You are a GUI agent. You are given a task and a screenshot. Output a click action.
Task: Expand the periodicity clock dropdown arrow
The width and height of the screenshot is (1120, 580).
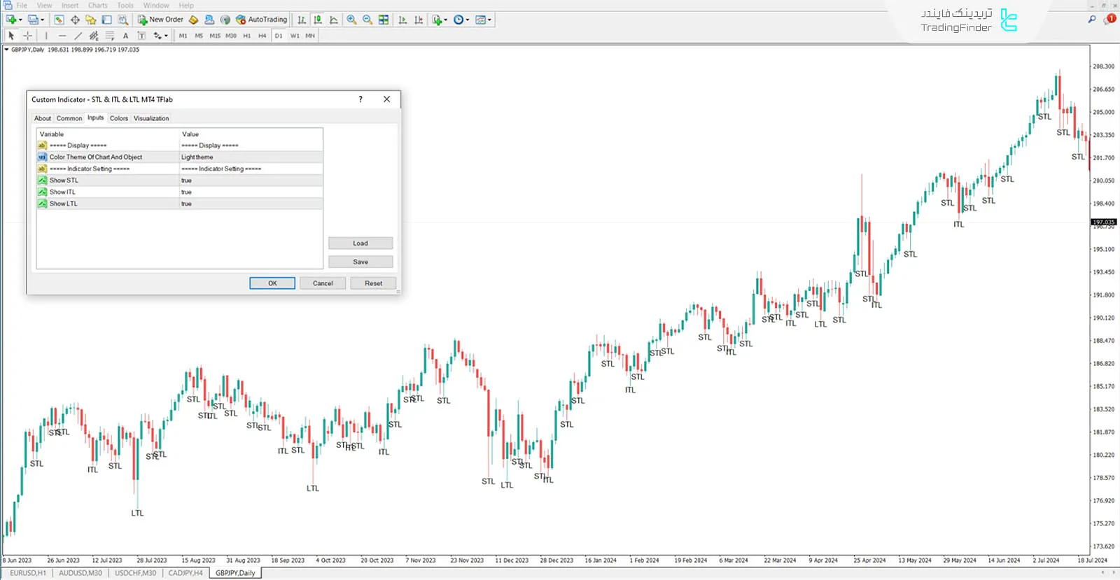[468, 20]
